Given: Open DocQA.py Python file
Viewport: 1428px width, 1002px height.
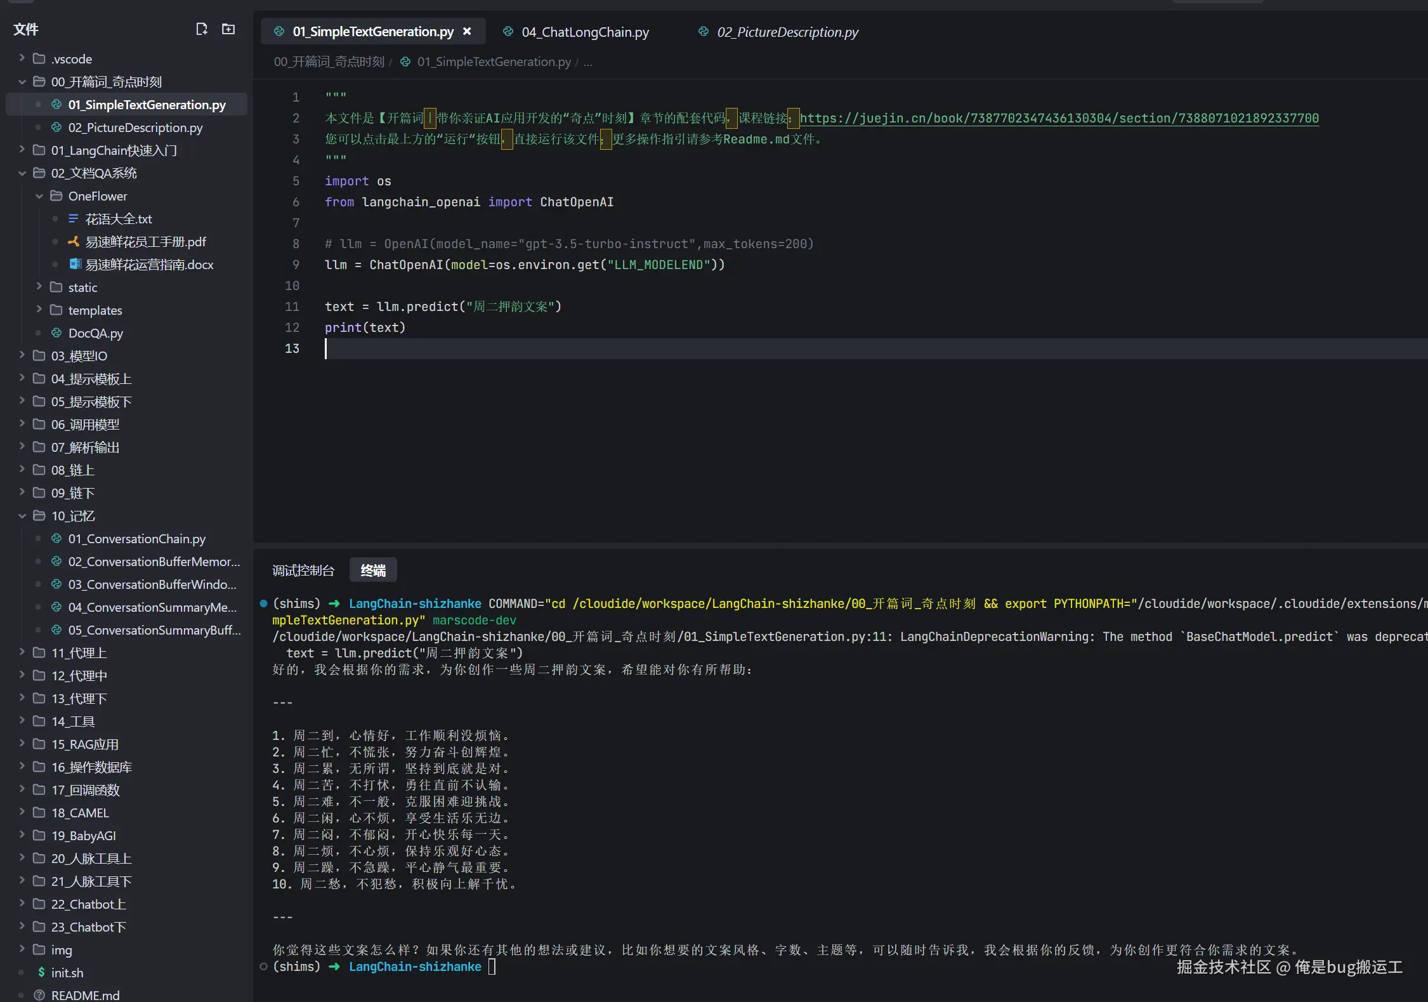Looking at the screenshot, I should [x=95, y=333].
